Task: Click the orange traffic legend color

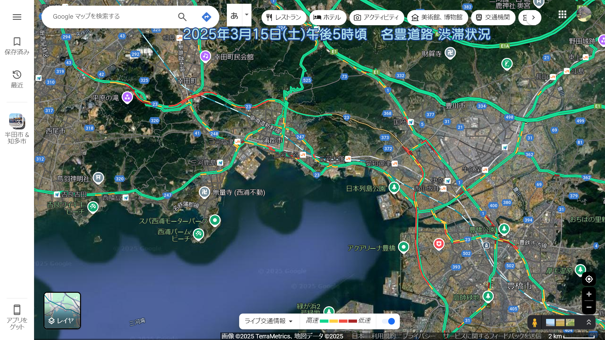Action: click(x=334, y=321)
